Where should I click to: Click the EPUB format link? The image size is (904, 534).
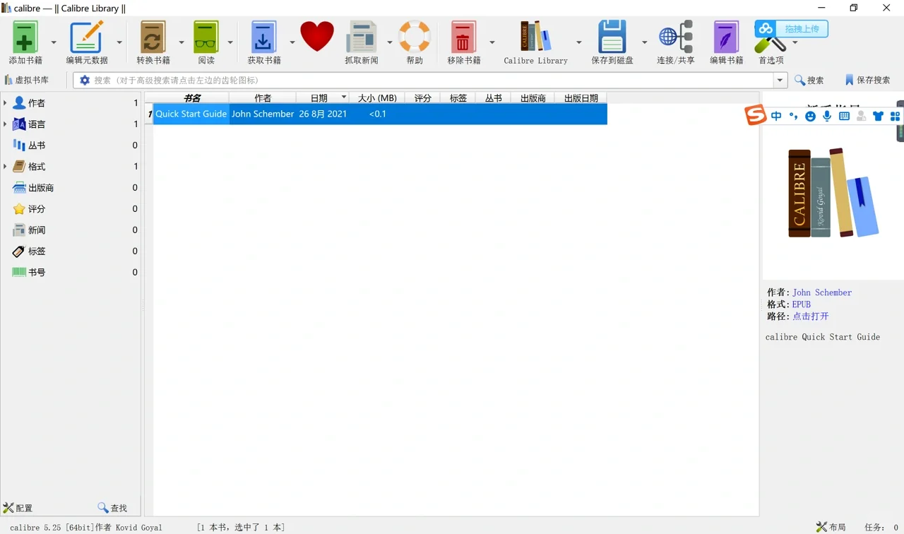click(x=802, y=304)
